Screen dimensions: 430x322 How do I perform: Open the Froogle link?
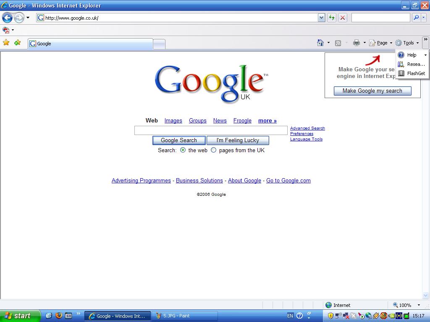click(242, 120)
